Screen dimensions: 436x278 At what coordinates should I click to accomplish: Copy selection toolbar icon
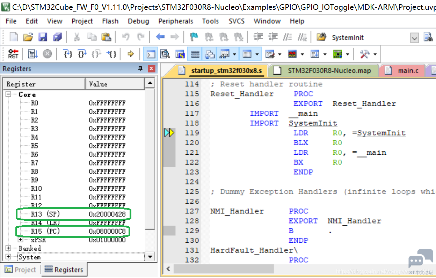click(x=92, y=37)
